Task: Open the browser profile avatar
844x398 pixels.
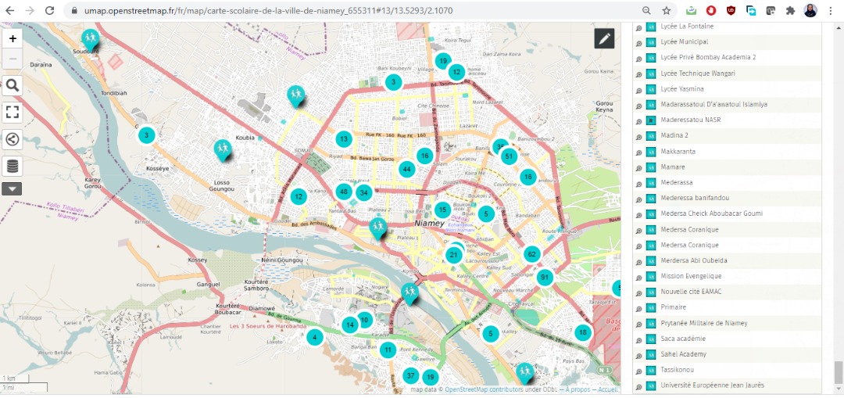Action: (x=810, y=11)
